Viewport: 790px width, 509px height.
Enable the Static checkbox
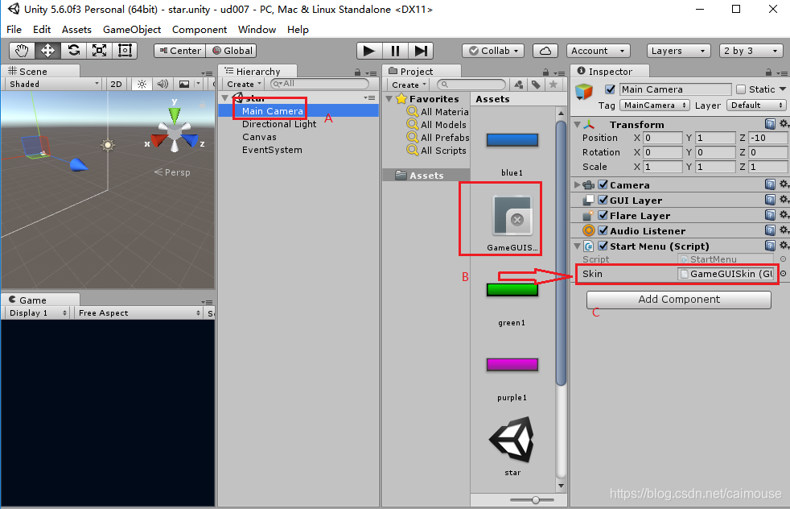click(x=741, y=89)
